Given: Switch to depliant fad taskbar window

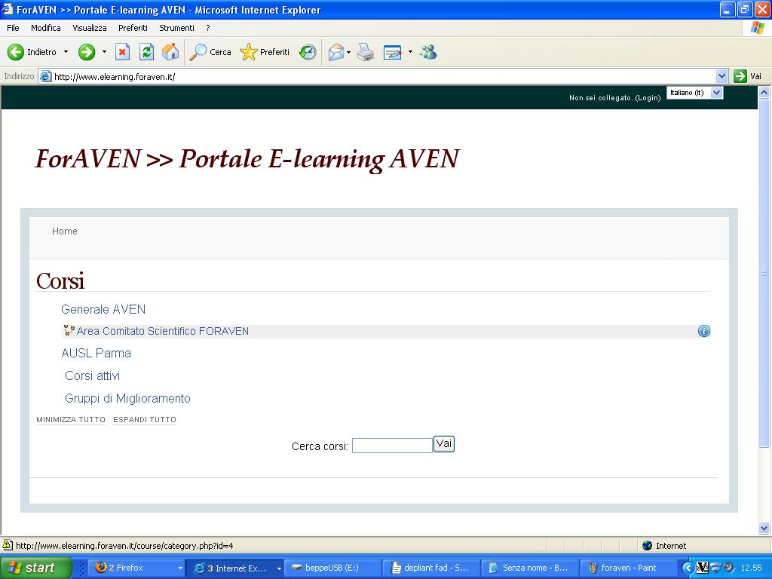Looking at the screenshot, I should click(x=431, y=568).
